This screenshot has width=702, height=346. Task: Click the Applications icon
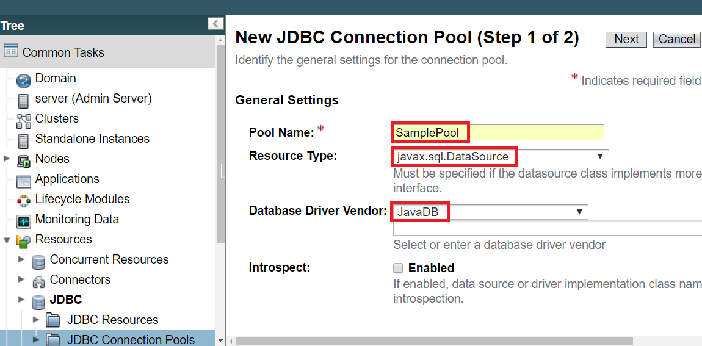pos(23,181)
